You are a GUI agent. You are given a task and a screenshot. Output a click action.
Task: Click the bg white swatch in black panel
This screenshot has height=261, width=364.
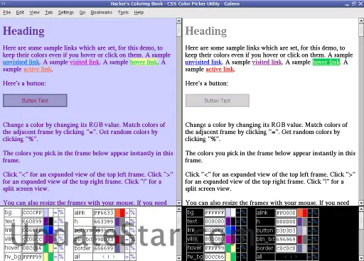tap(233, 213)
